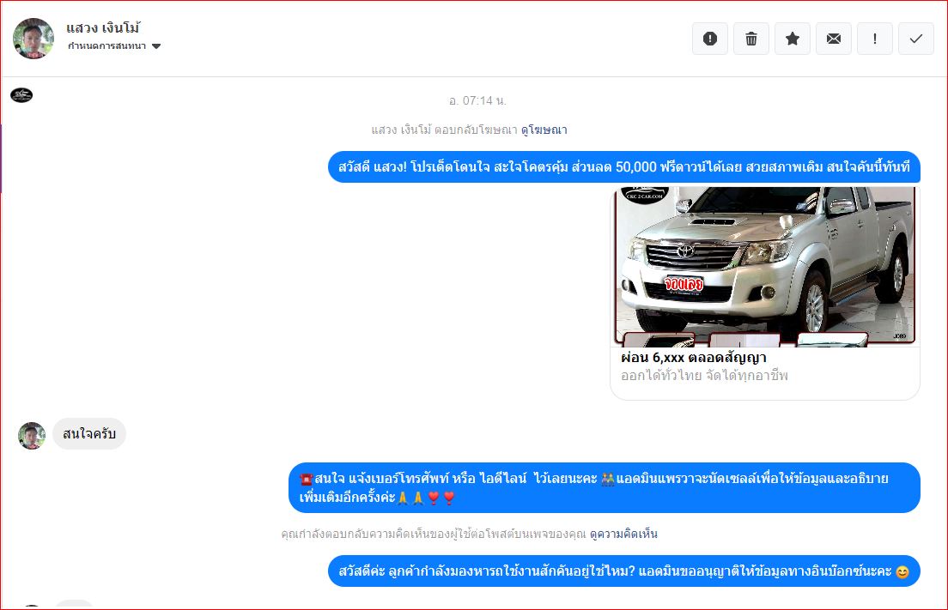
Task: Click ad subtitle "ออกได้ทั่วไทย จัดได้ทุกอาชีพ"
Action: tap(704, 376)
